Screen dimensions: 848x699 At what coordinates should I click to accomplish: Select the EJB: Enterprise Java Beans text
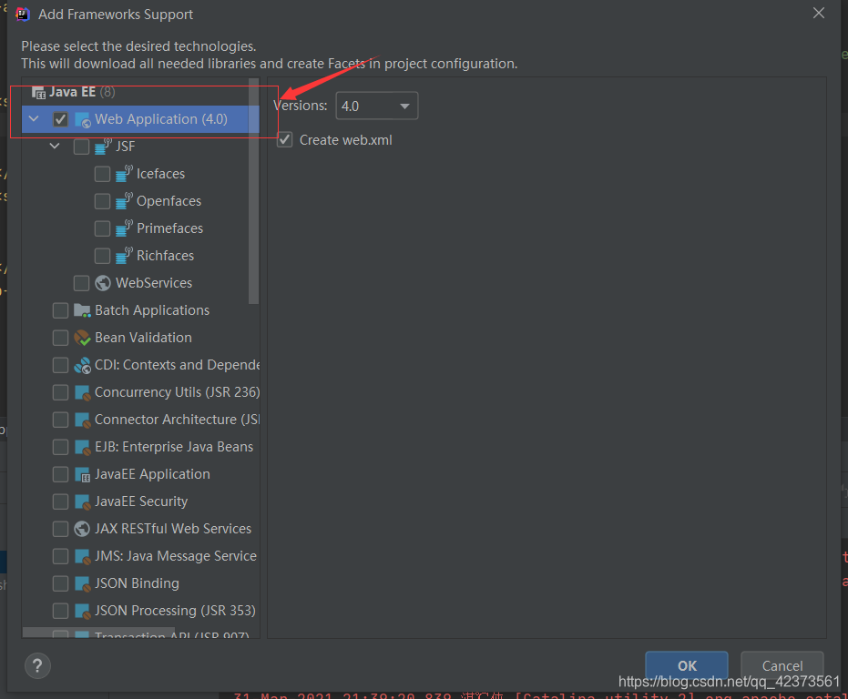point(174,447)
